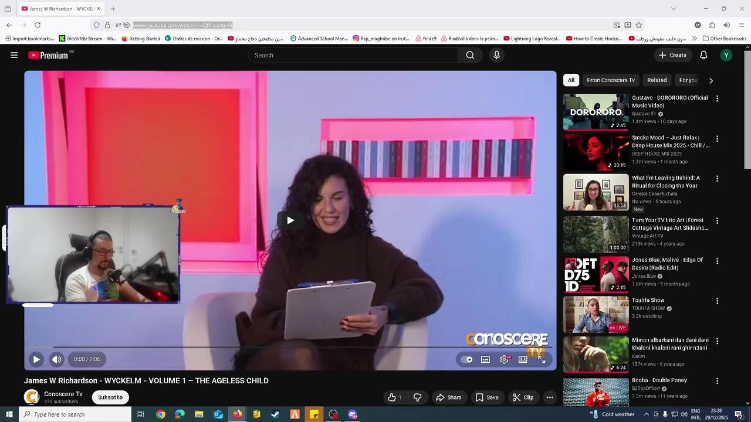The height and width of the screenshot is (422, 751).
Task: Click the browser extensions icon
Action: pyautogui.click(x=712, y=25)
